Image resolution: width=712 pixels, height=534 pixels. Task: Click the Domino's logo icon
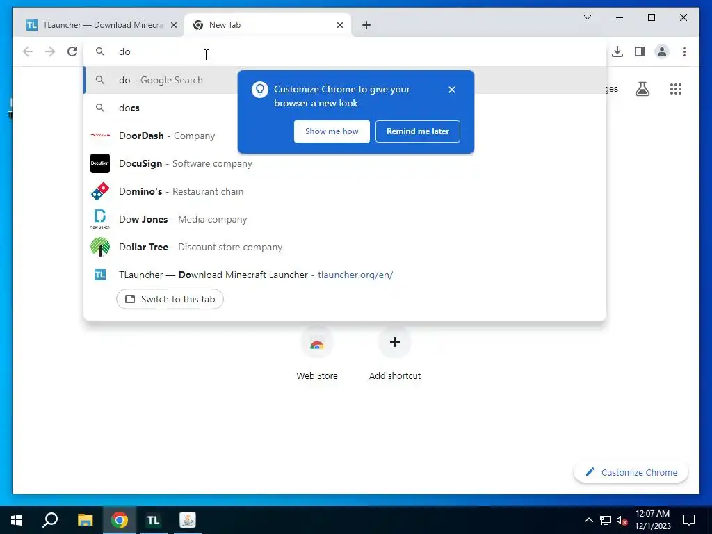(100, 191)
